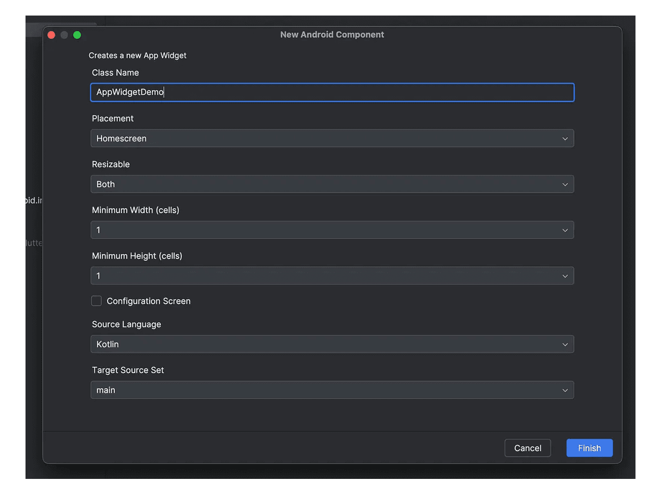Click the chevron arrow in Resizable combo box
Viewport: 661px width, 495px height.
pyautogui.click(x=565, y=184)
